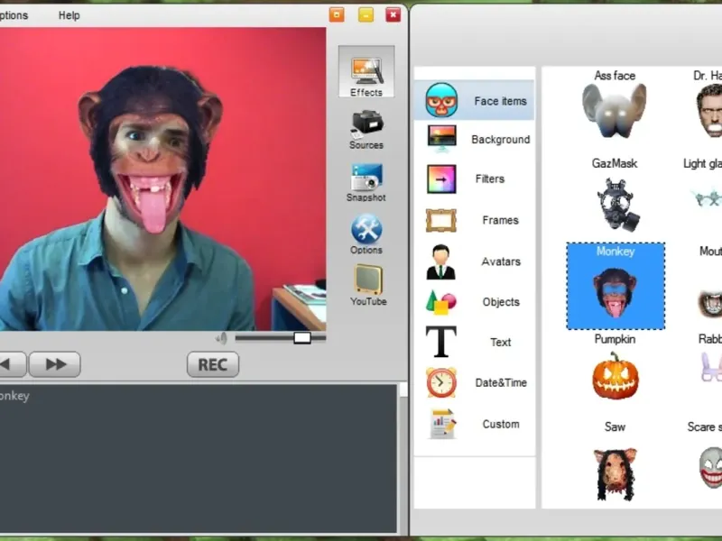Choose the Frames picture frame icon
The width and height of the screenshot is (722, 541).
(440, 220)
